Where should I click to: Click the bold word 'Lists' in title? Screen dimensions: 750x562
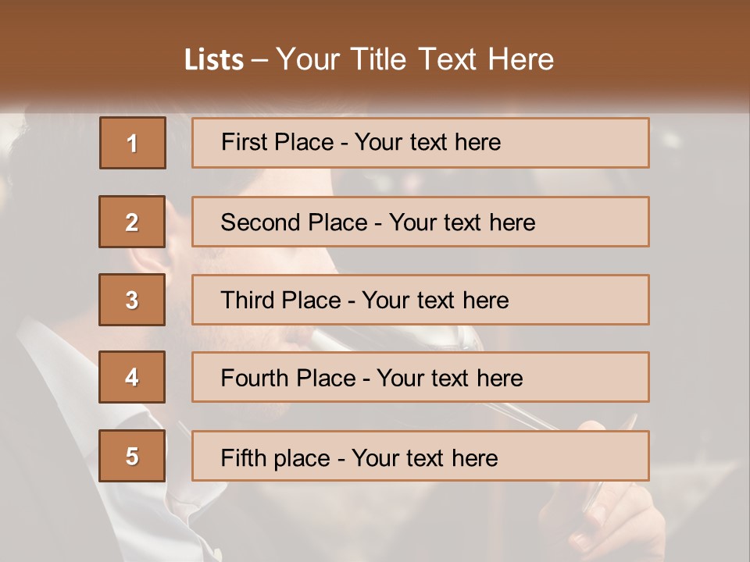(x=214, y=59)
